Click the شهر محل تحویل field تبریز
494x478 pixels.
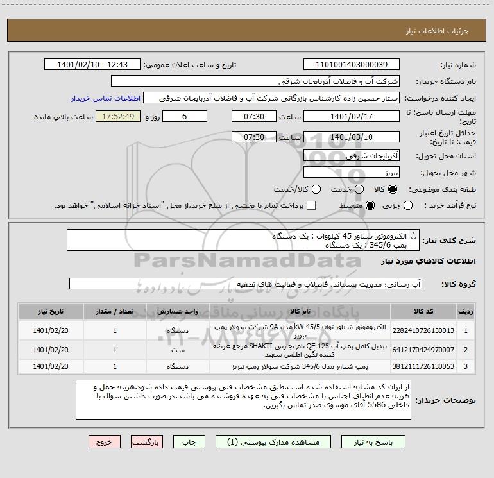tap(352, 173)
